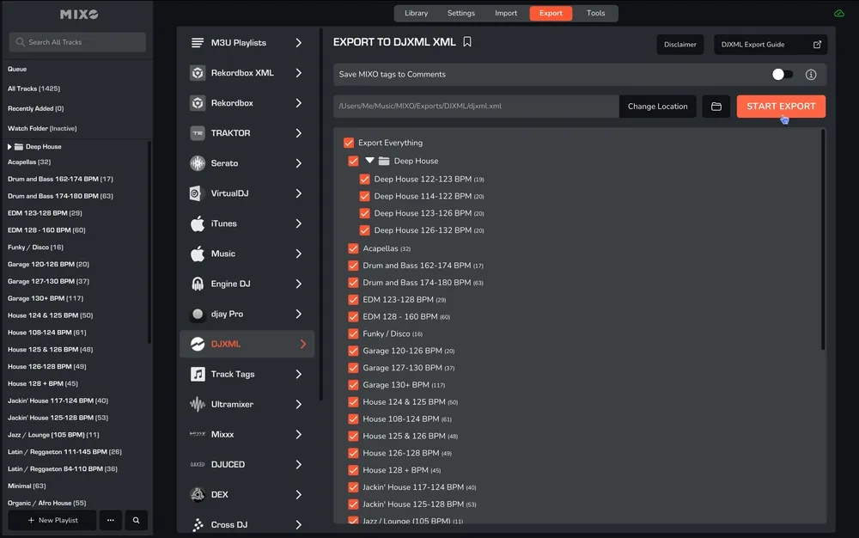Uncheck the Export Everything checkbox
Viewport: 859px width, 538px height.
(349, 143)
